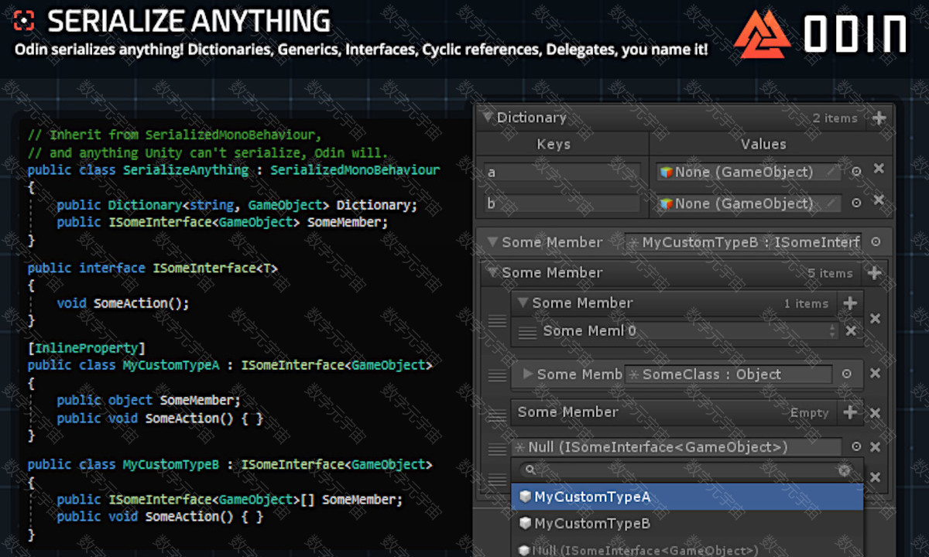Remove dictionary entry a with its X icon
929x557 pixels.
[x=879, y=169]
